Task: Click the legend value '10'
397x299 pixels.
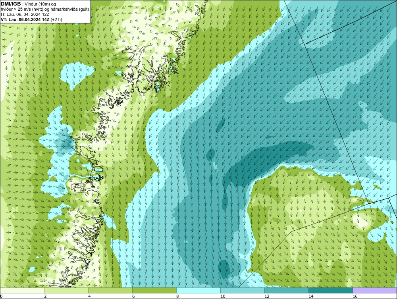Action: [223, 296]
